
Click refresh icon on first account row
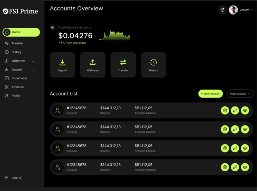click(x=225, y=110)
